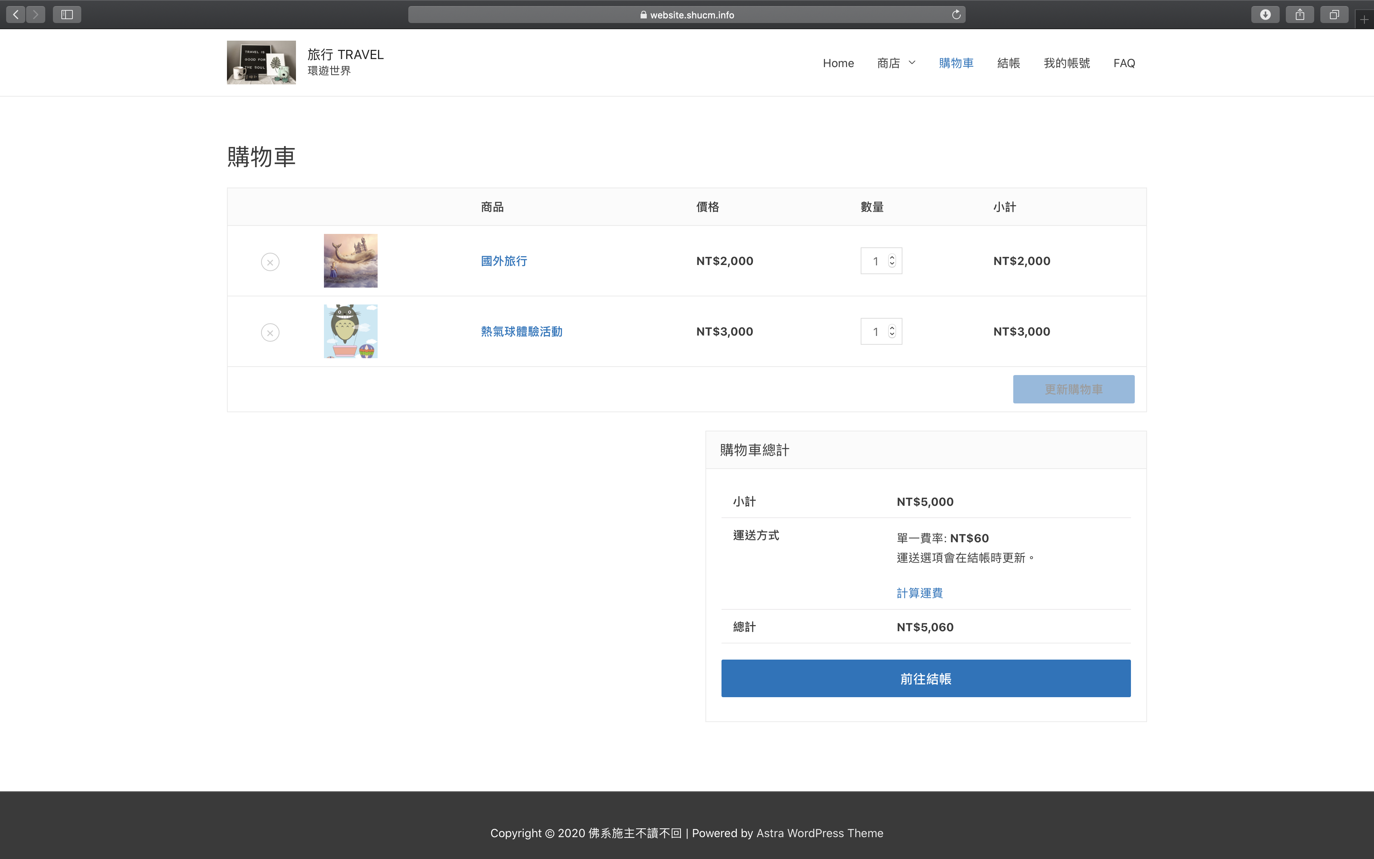
Task: Click the 計算運費 link
Action: click(x=919, y=593)
